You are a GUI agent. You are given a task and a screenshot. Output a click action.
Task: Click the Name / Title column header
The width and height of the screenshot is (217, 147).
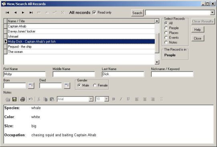point(81,21)
